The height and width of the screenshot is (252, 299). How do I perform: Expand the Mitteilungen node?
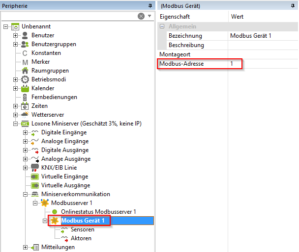point(25,247)
